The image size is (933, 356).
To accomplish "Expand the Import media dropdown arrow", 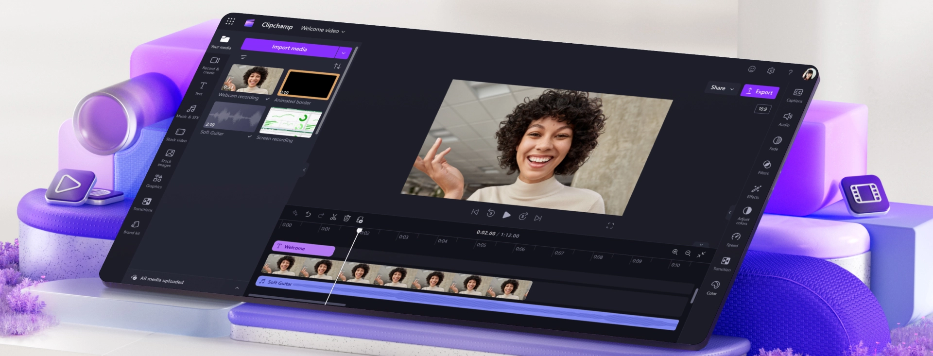I will [344, 52].
